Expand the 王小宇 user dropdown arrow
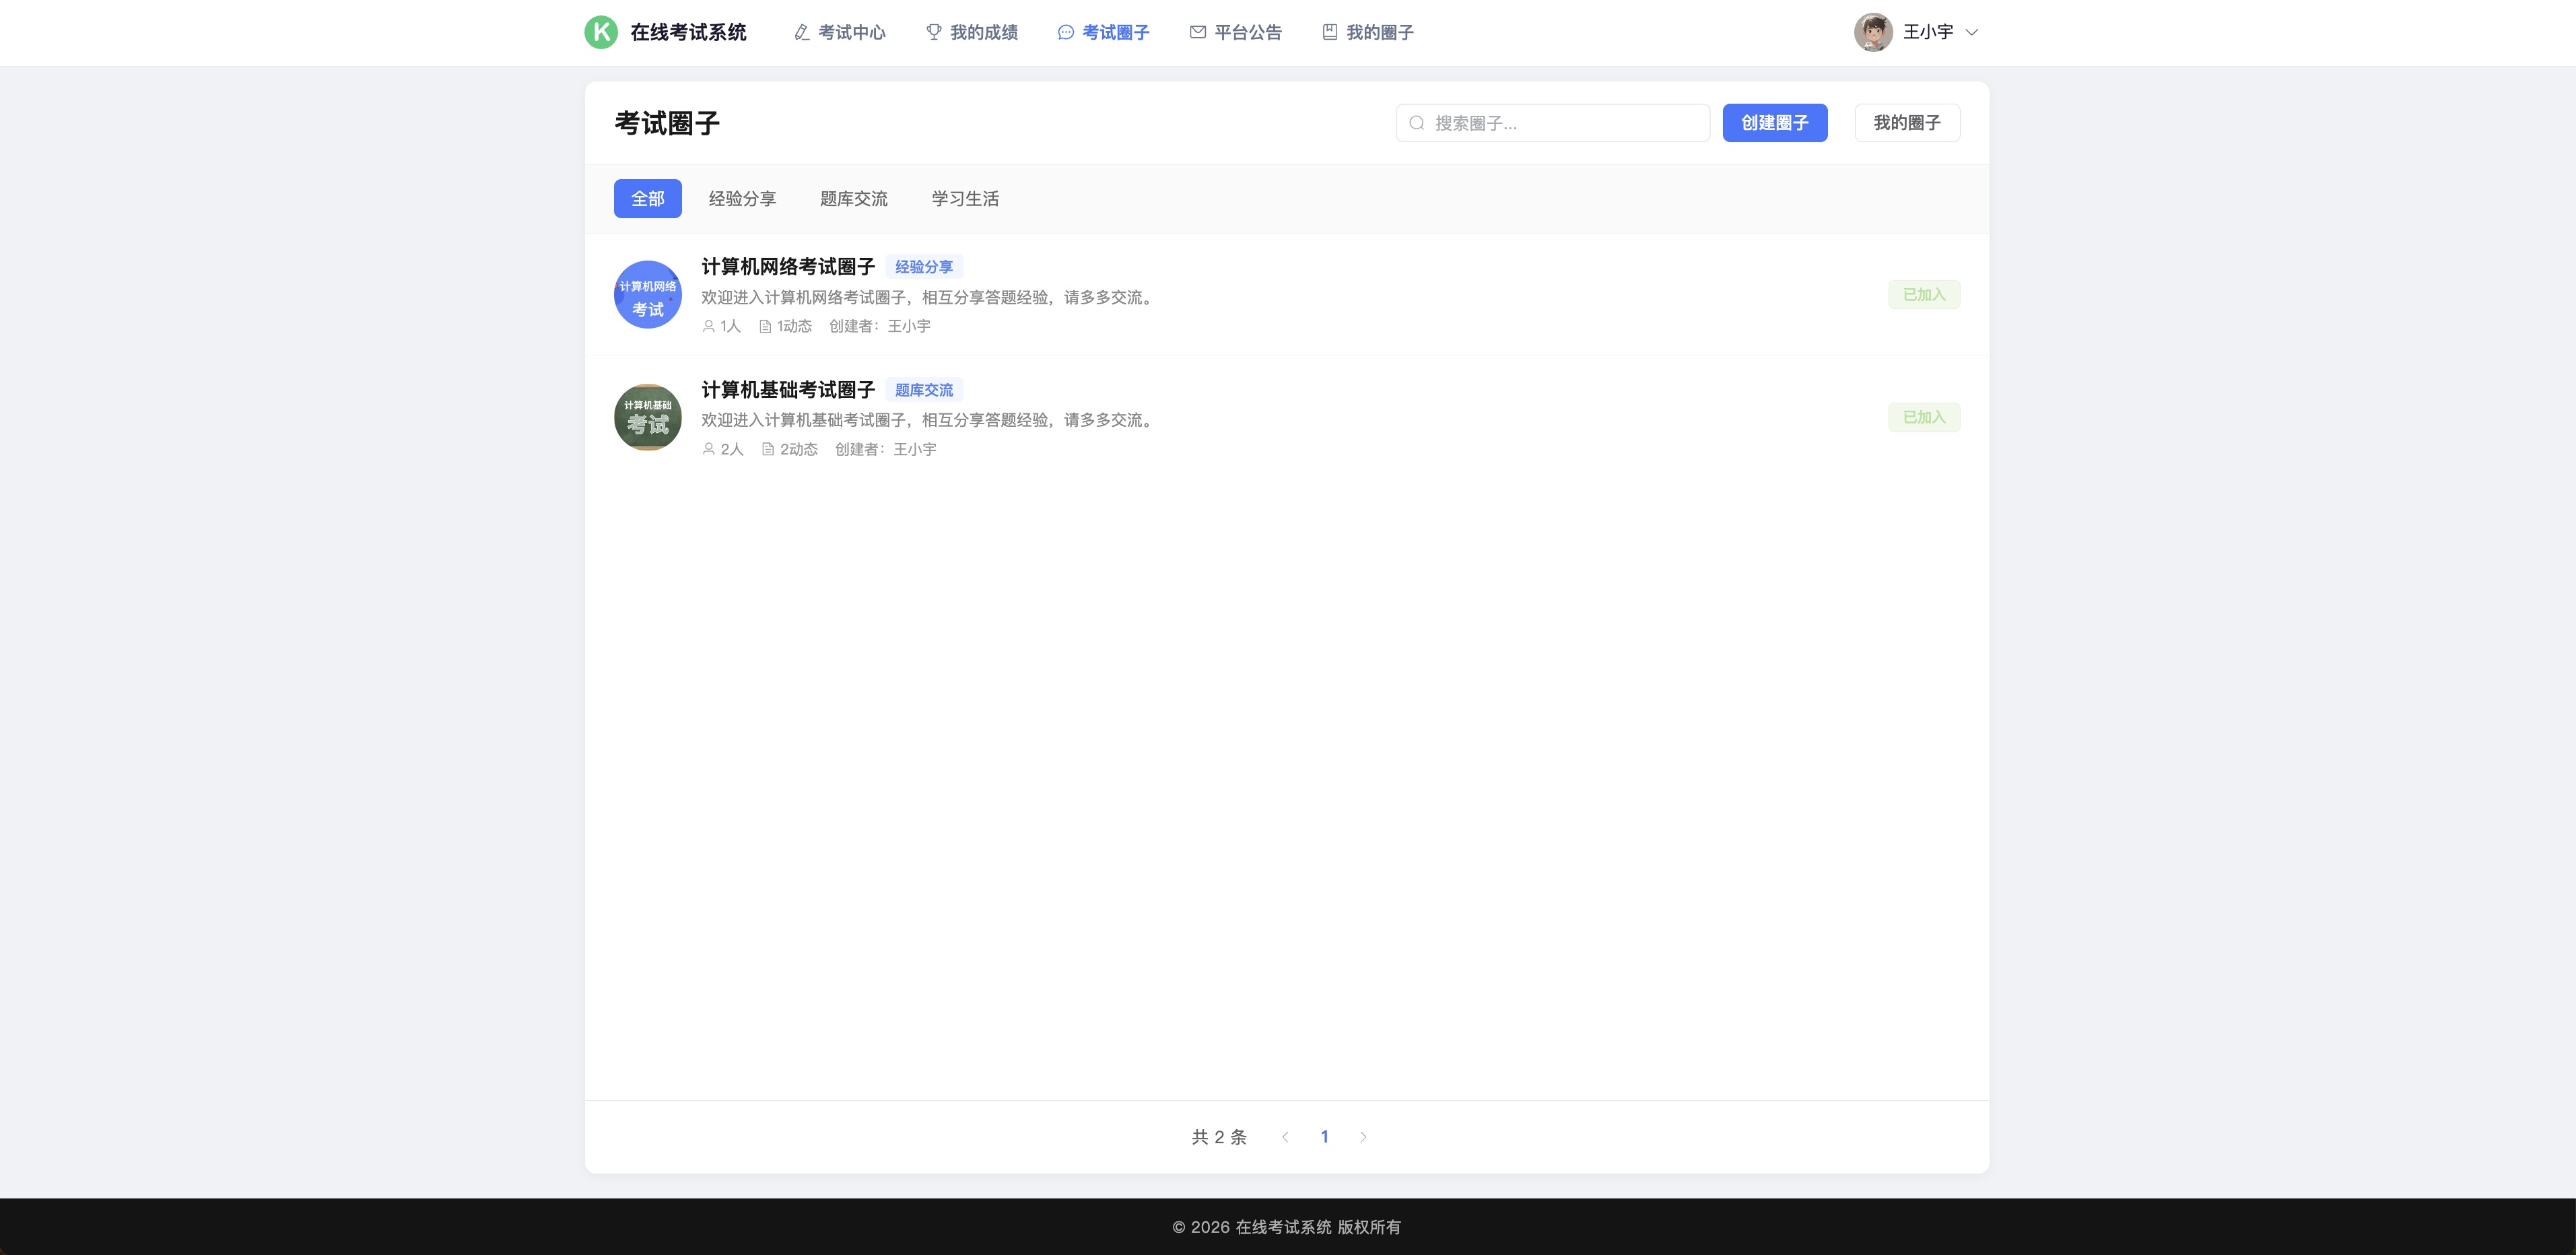This screenshot has height=1255, width=2576. point(1972,32)
